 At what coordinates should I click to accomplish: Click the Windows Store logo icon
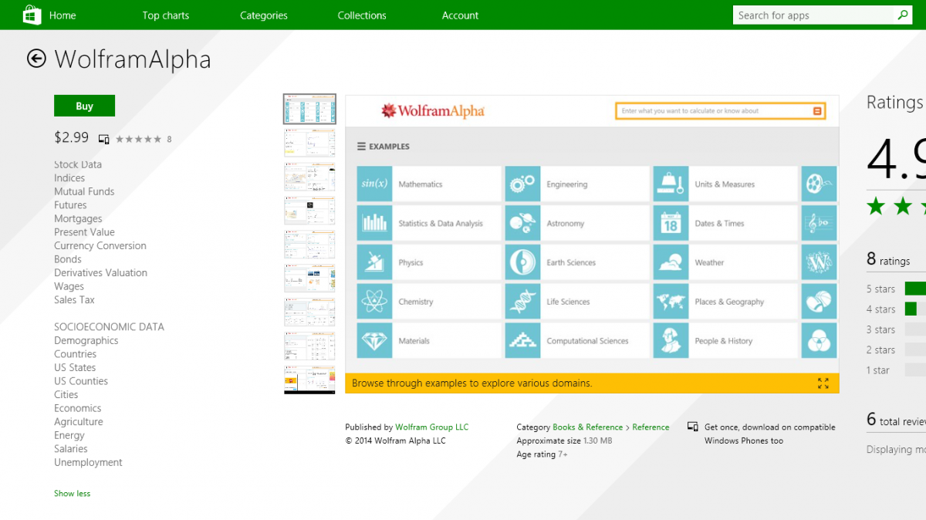32,15
